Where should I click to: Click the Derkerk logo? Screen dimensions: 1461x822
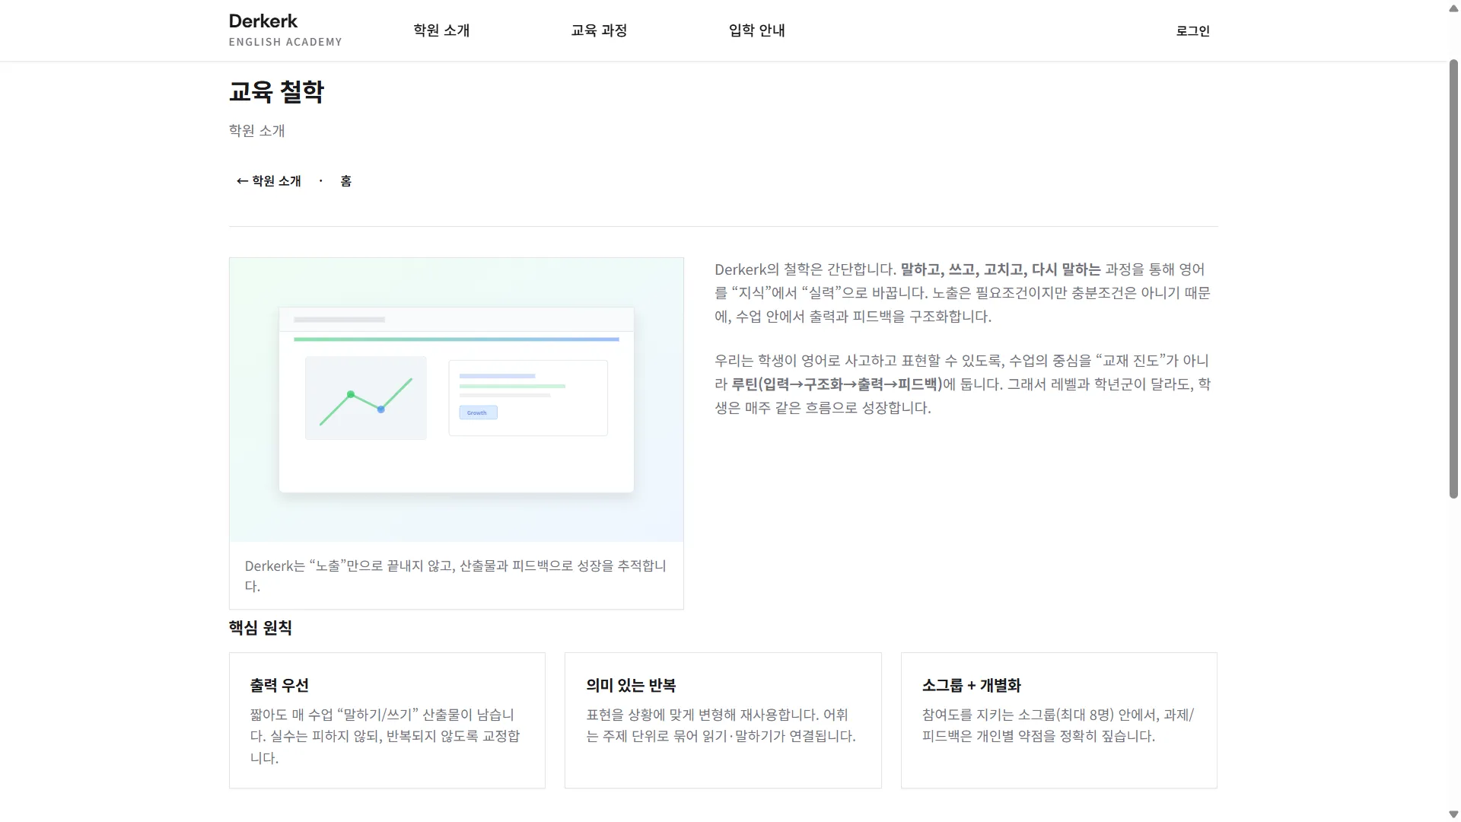pyautogui.click(x=263, y=21)
